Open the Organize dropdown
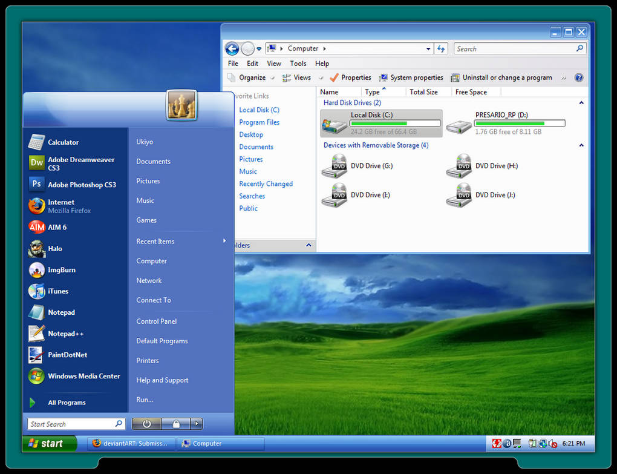Image resolution: width=617 pixels, height=474 pixels. tap(251, 77)
